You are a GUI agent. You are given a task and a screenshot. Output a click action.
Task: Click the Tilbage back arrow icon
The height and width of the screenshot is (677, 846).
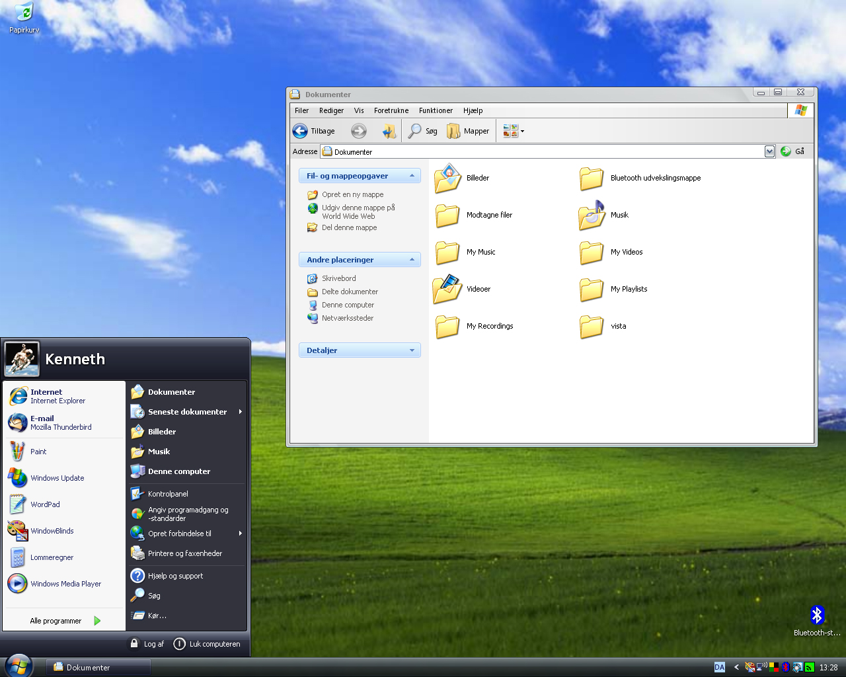click(x=301, y=131)
